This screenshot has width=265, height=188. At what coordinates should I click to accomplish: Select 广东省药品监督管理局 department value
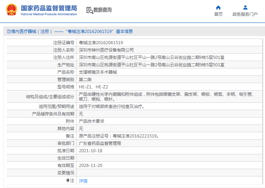tap(100, 143)
